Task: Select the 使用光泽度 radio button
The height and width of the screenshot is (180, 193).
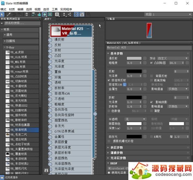Action: coord(109,173)
